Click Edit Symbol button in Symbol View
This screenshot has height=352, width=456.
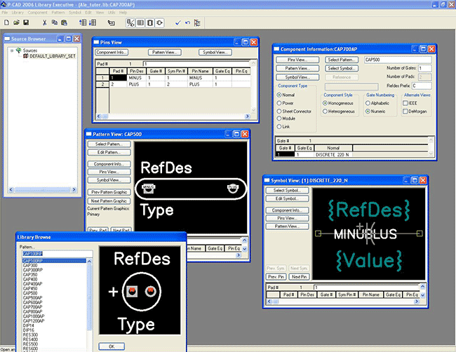point(287,198)
